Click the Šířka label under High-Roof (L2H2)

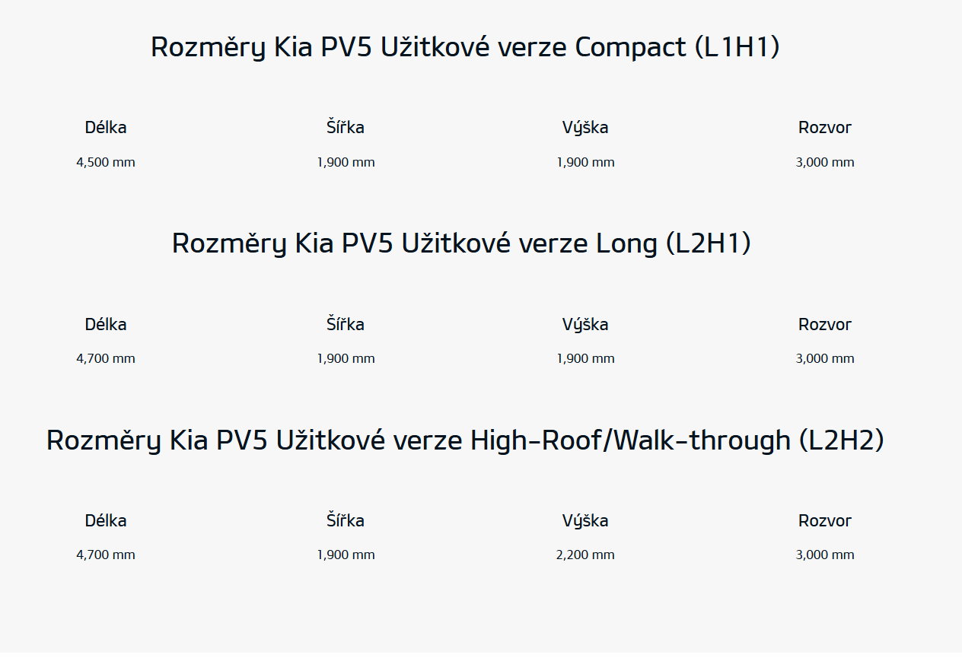(x=346, y=521)
